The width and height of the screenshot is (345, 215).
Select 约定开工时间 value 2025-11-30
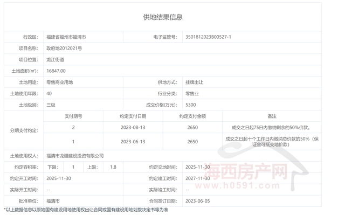pos(59,178)
